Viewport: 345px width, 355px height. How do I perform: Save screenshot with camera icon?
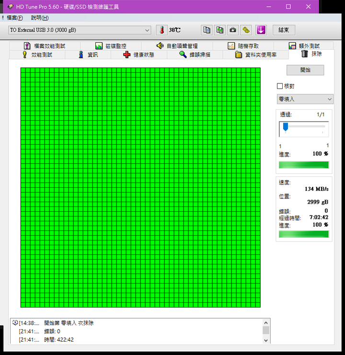click(233, 30)
